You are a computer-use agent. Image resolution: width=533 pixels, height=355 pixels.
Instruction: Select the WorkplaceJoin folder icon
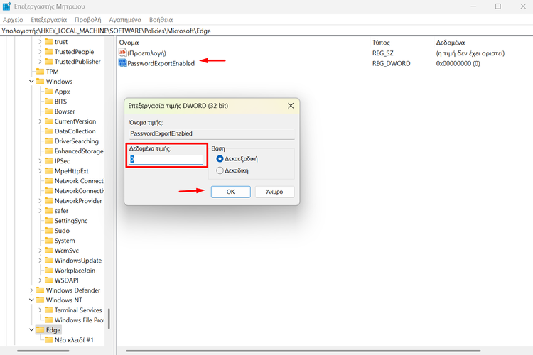(48, 271)
